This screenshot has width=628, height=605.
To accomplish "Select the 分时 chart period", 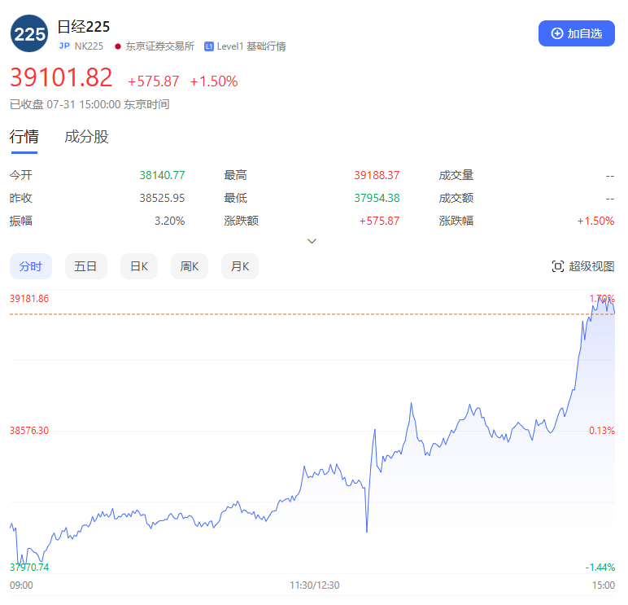I will click(31, 266).
